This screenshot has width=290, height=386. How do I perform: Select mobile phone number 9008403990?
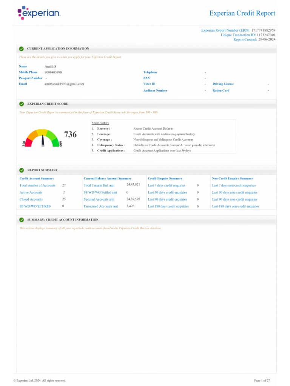(x=53, y=72)
